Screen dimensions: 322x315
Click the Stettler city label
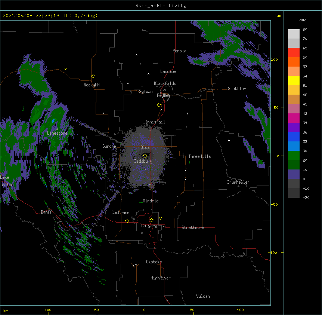click(237, 89)
